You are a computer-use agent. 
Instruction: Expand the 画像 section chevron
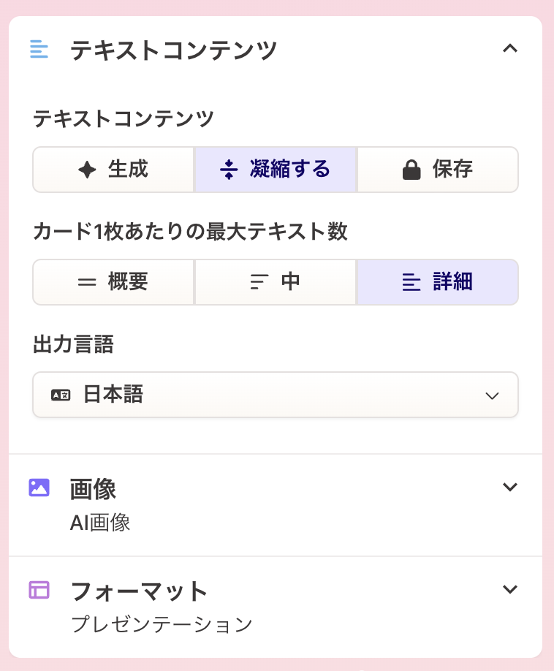tap(510, 487)
